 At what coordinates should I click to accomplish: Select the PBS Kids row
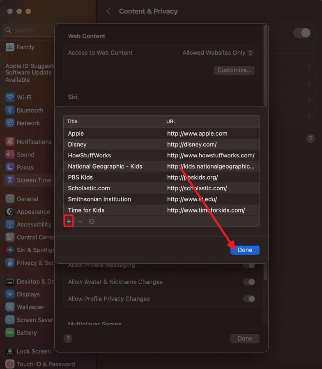coord(161,177)
